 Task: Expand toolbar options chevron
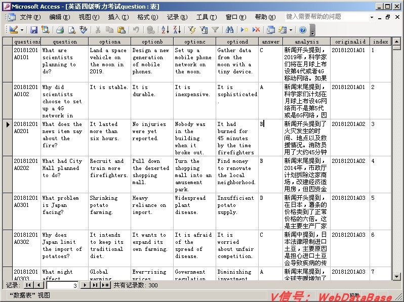pos(312,30)
